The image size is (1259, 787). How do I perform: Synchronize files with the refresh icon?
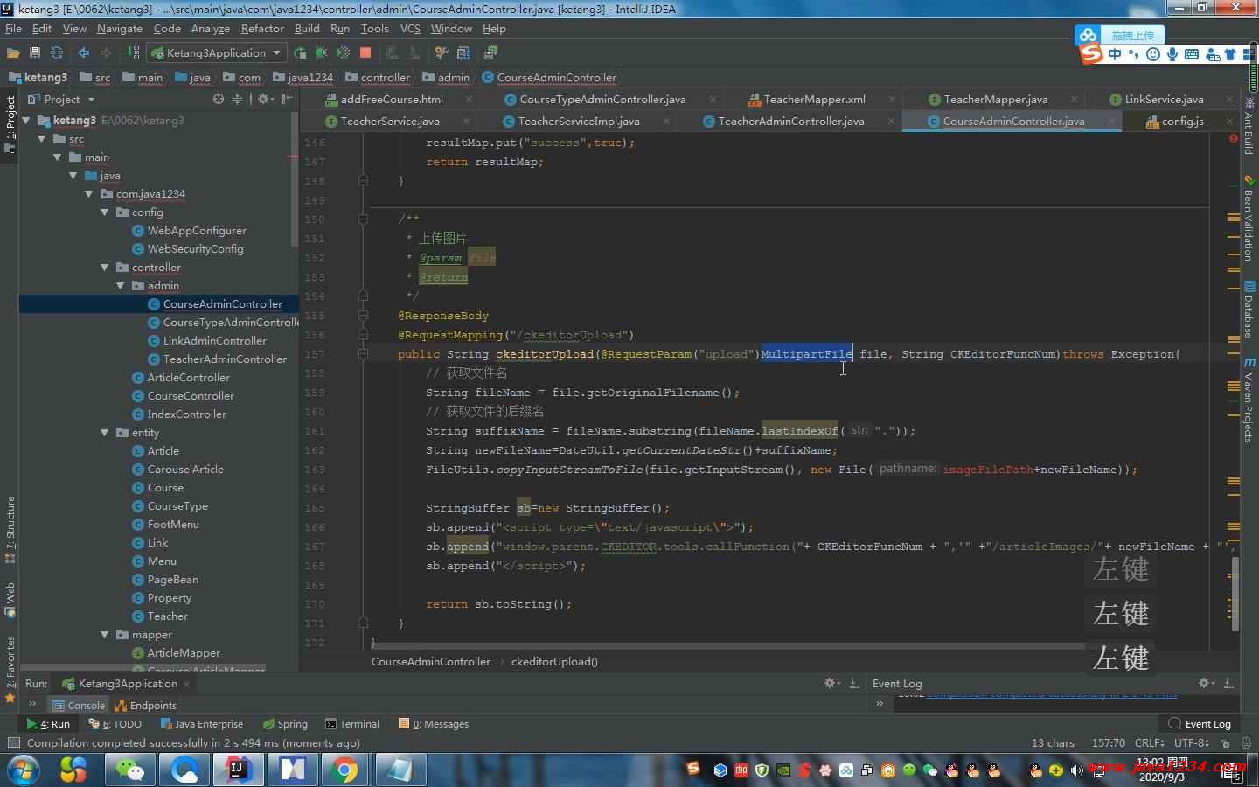[57, 52]
